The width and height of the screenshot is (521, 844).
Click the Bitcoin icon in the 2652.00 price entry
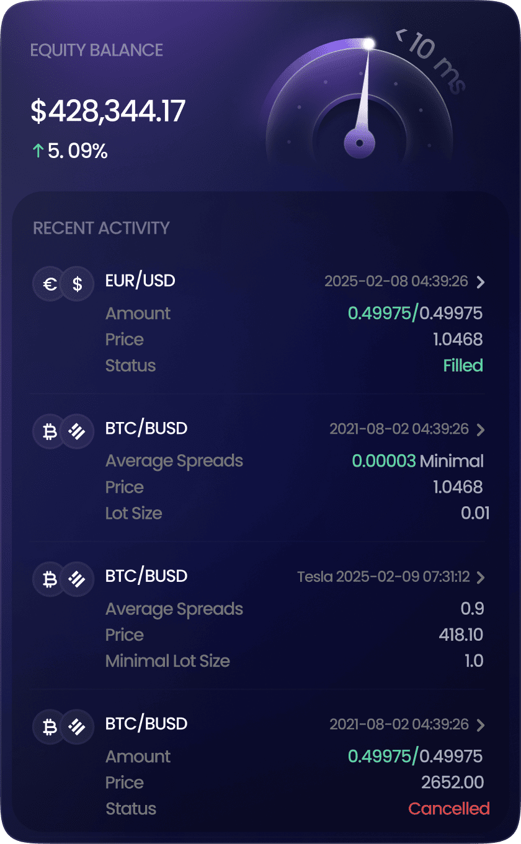(50, 728)
